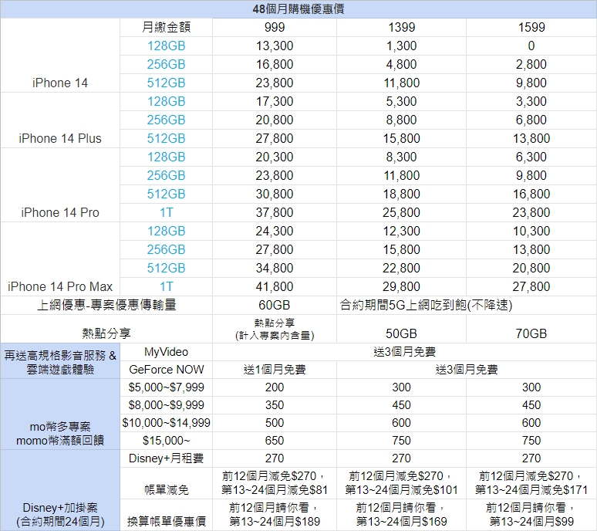Click the 48個月購機優惠價 table header

click(298, 9)
